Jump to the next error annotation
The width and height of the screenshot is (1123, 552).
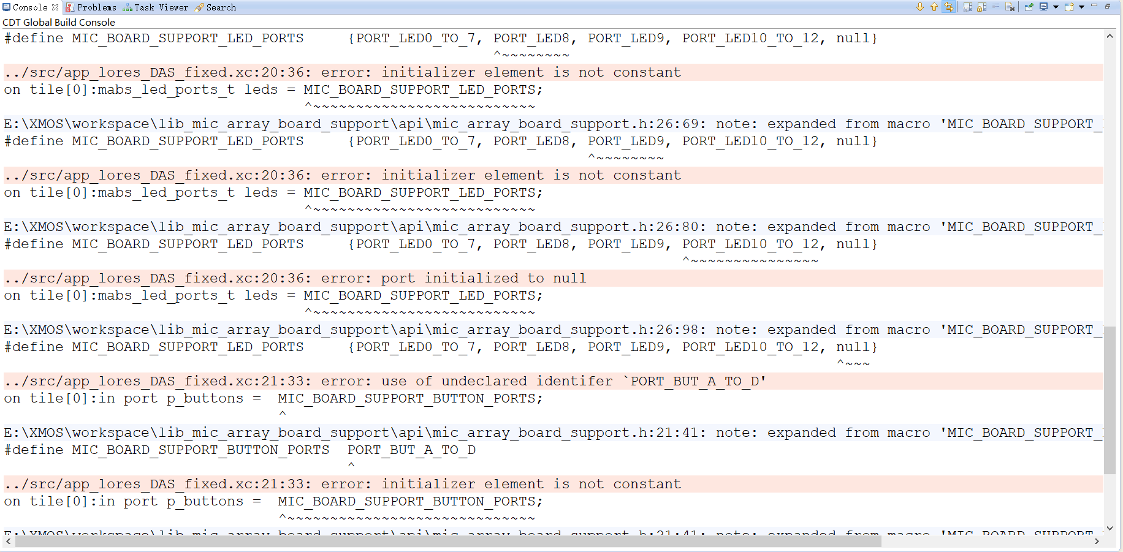click(x=920, y=7)
